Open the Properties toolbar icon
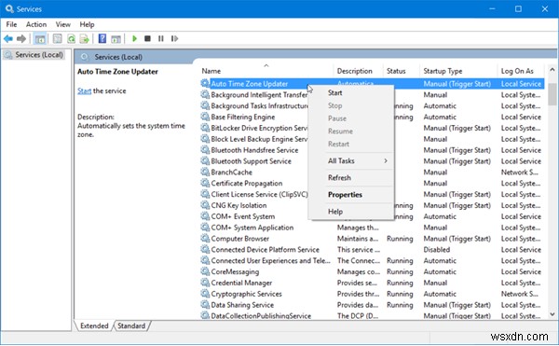This screenshot has height=346, width=559. point(58,38)
